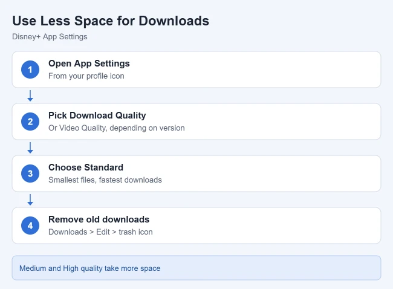Click the 'Use Less Space for Downloads' heading
Image resolution: width=393 pixels, height=289 pixels.
[111, 21]
